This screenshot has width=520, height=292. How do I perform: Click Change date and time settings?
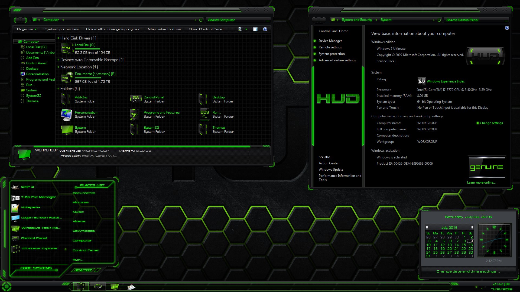[468, 271]
